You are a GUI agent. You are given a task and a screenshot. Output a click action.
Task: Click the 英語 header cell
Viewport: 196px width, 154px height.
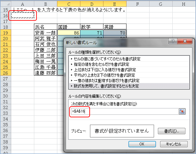[x=115, y=27]
